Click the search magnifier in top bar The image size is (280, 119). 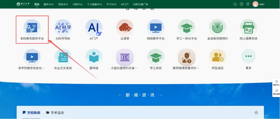pos(235,4)
